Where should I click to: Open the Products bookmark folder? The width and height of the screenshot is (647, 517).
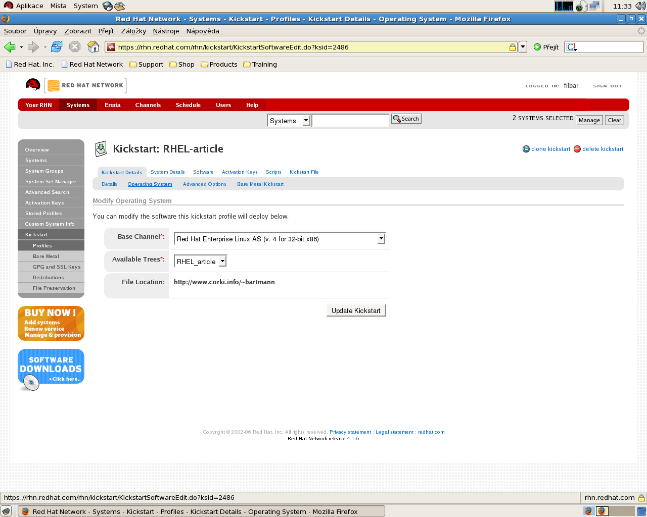tap(219, 64)
